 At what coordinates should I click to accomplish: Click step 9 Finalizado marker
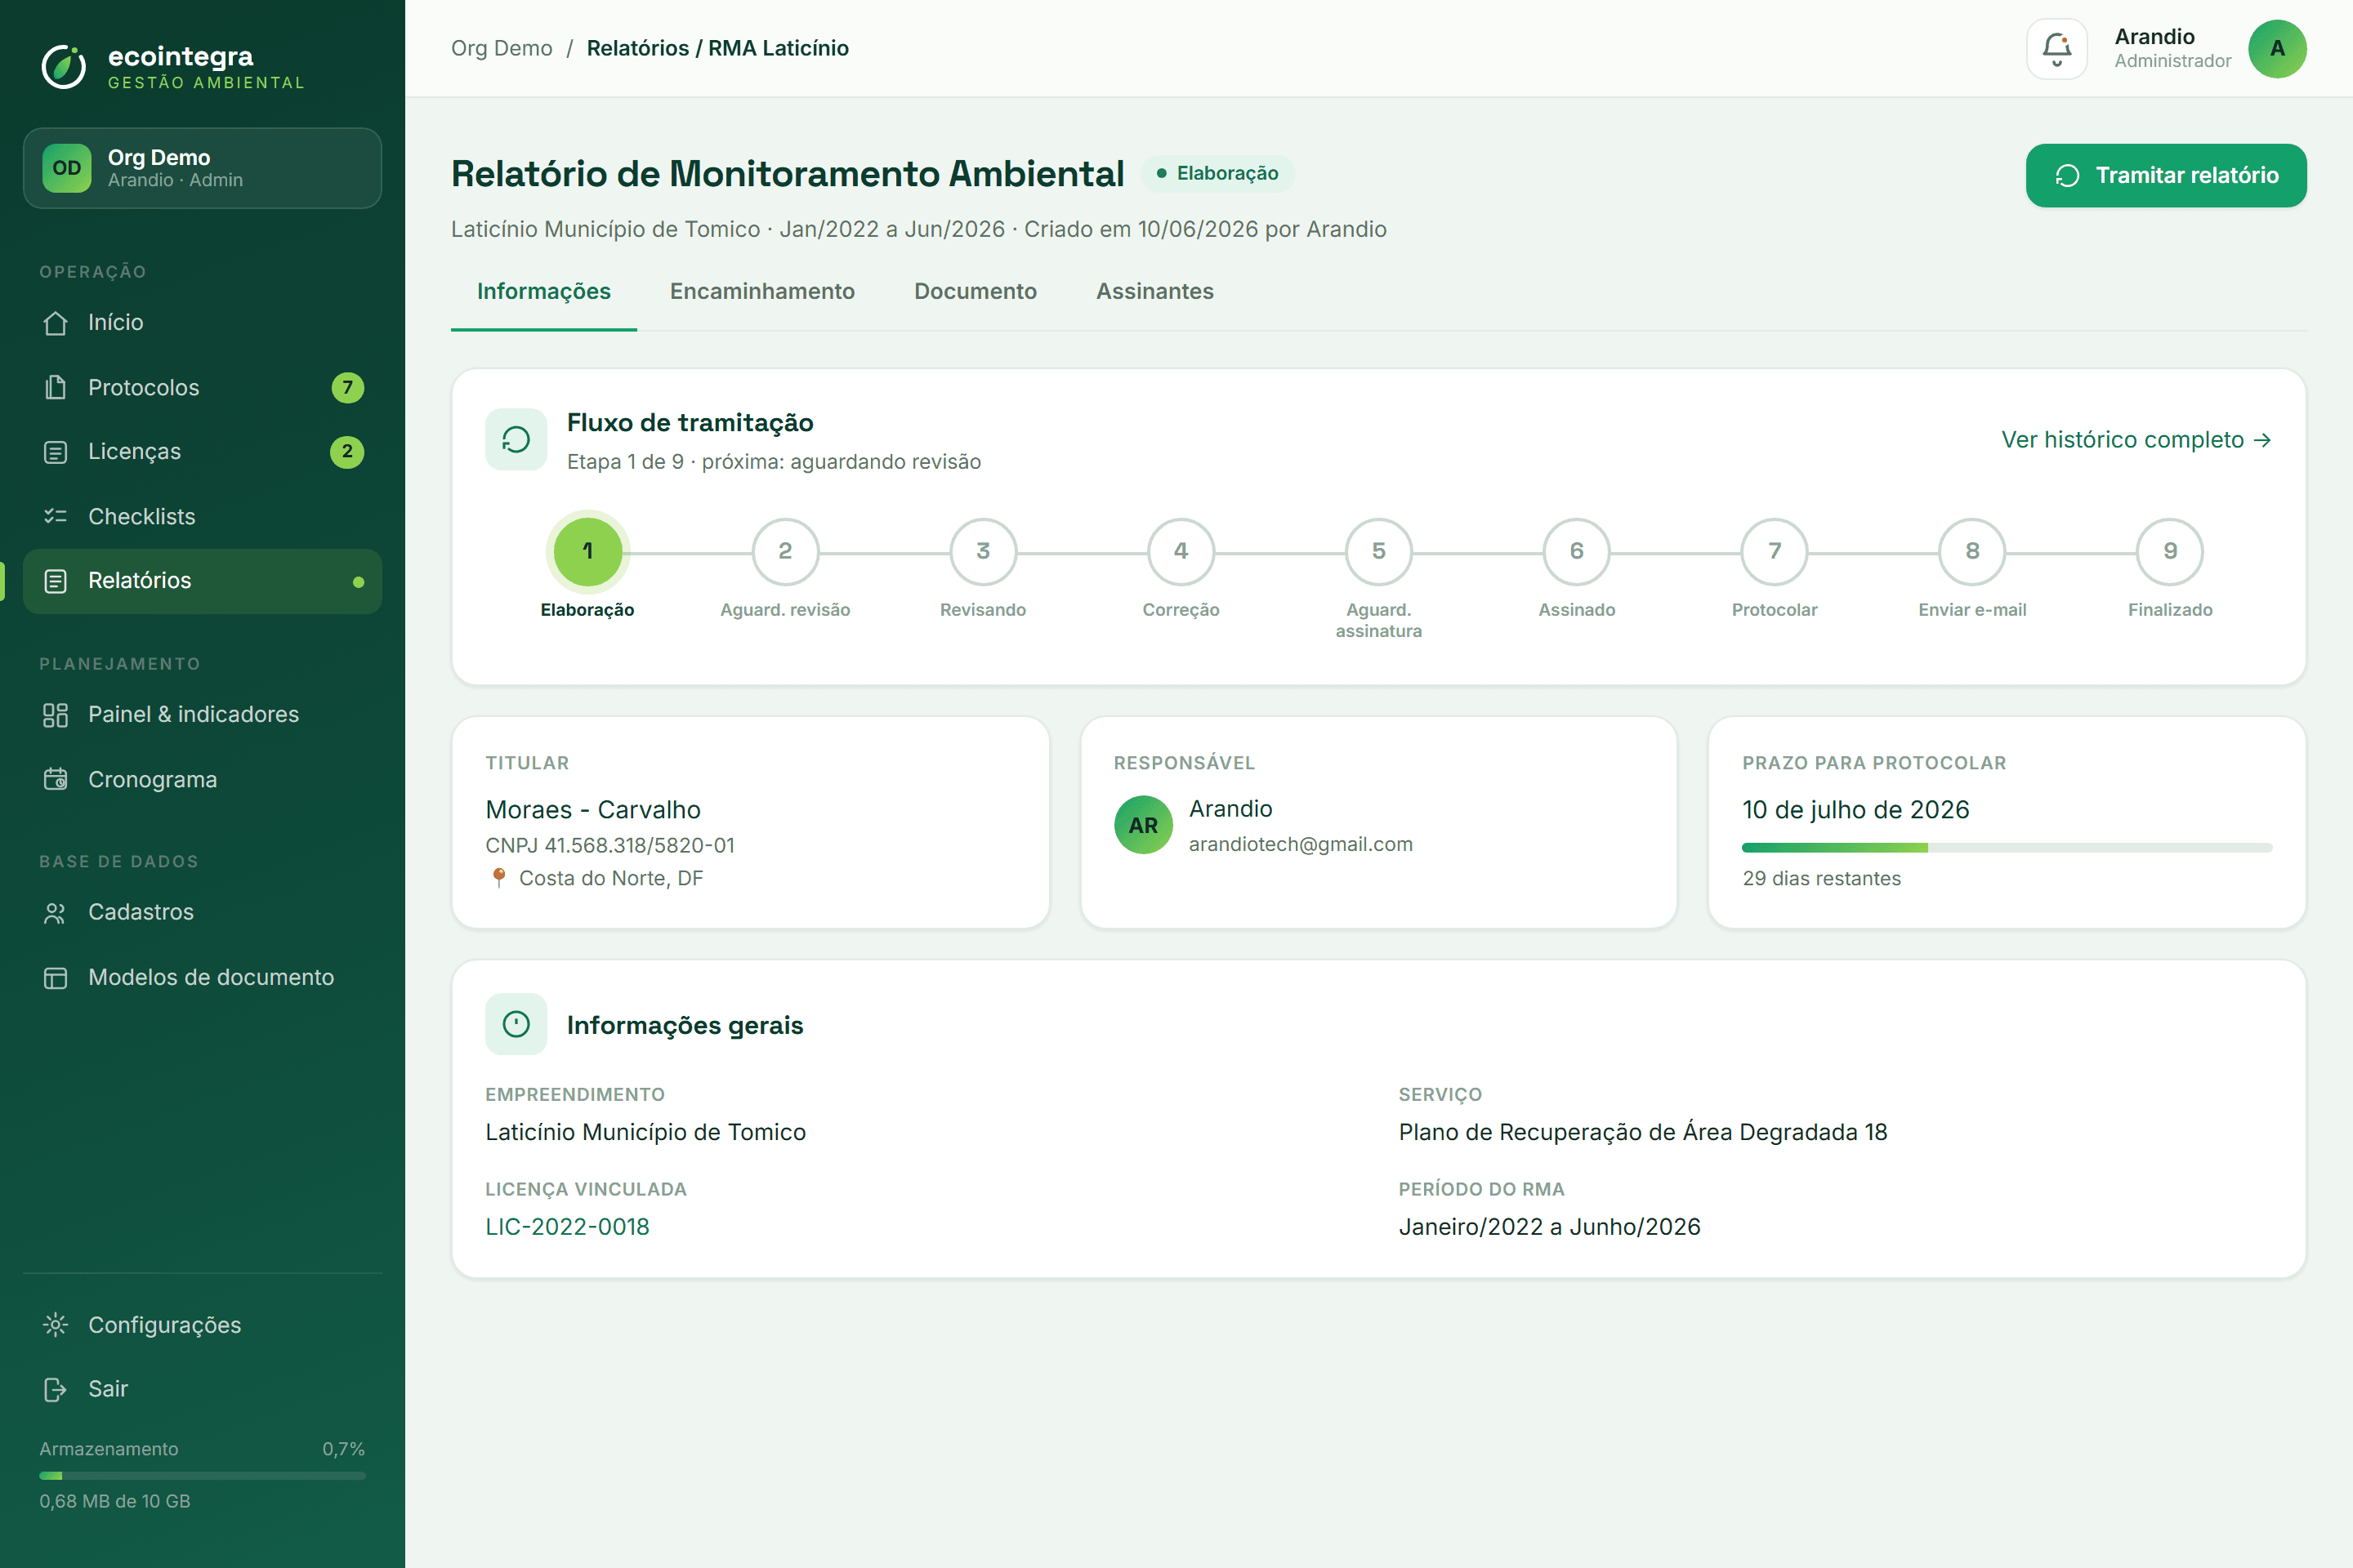[2170, 551]
